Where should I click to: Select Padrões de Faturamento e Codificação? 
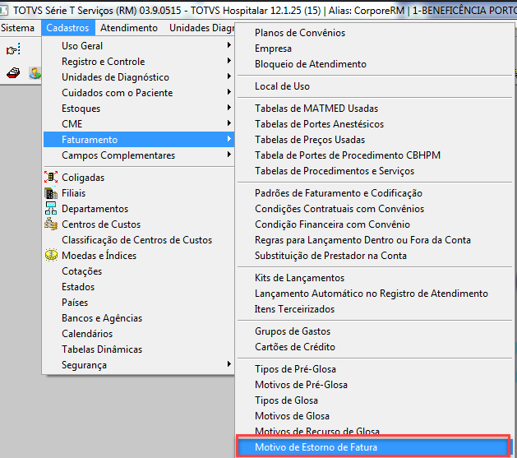pyautogui.click(x=375, y=193)
